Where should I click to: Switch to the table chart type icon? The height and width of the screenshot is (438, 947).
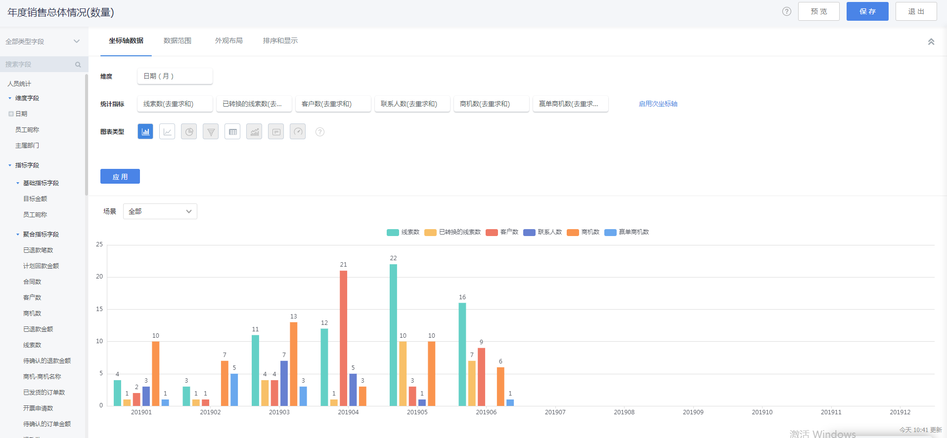pyautogui.click(x=232, y=132)
